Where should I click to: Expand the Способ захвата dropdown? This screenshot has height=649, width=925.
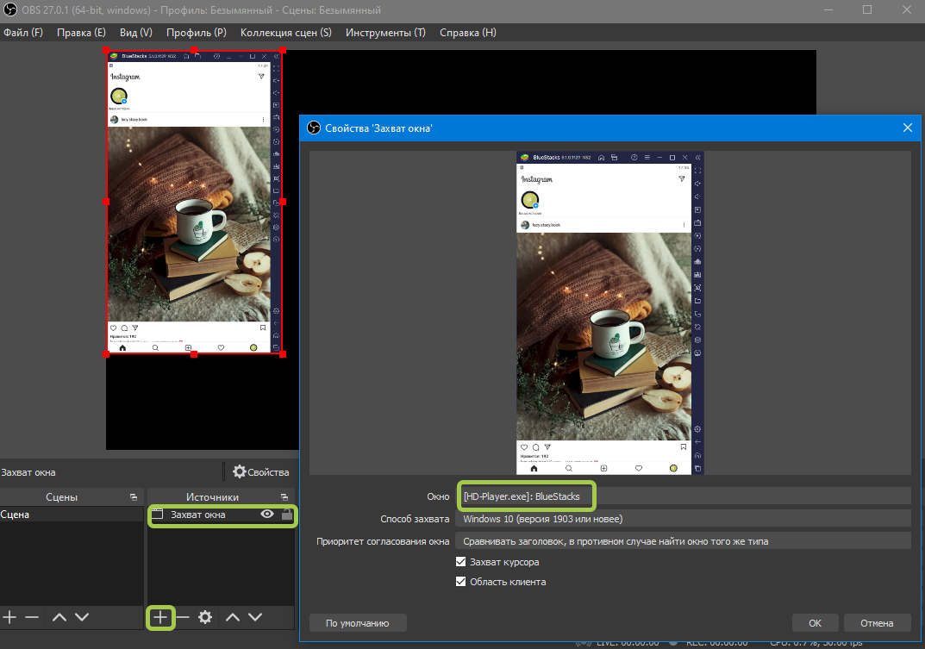point(683,519)
